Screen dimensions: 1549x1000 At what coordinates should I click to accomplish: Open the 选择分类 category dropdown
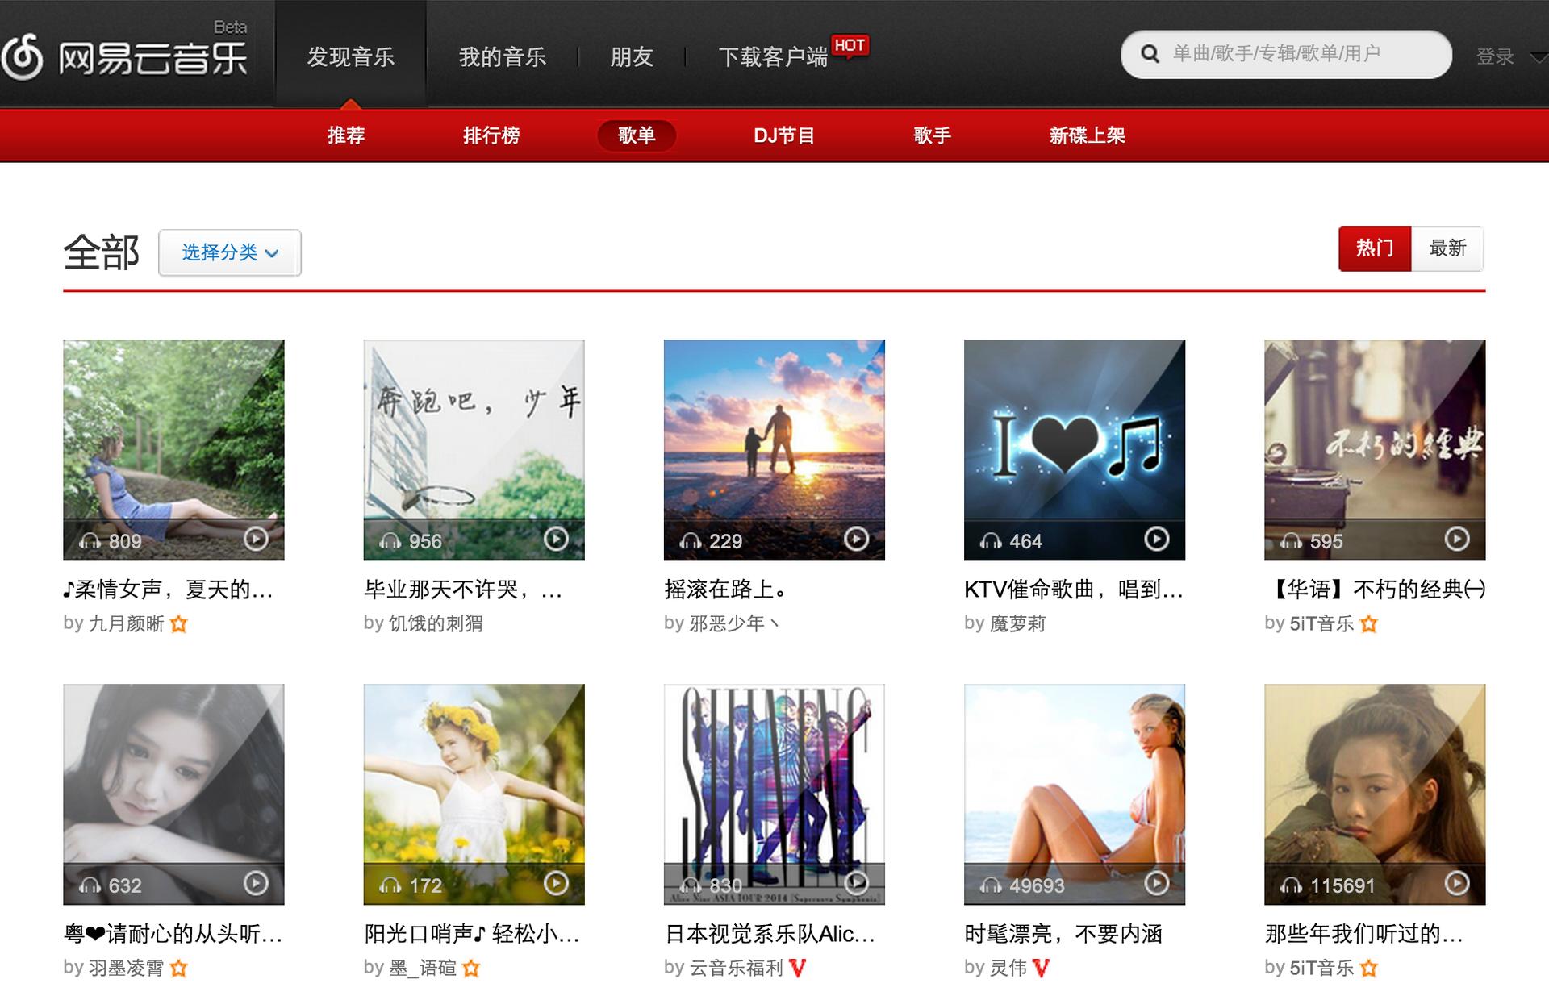click(230, 252)
